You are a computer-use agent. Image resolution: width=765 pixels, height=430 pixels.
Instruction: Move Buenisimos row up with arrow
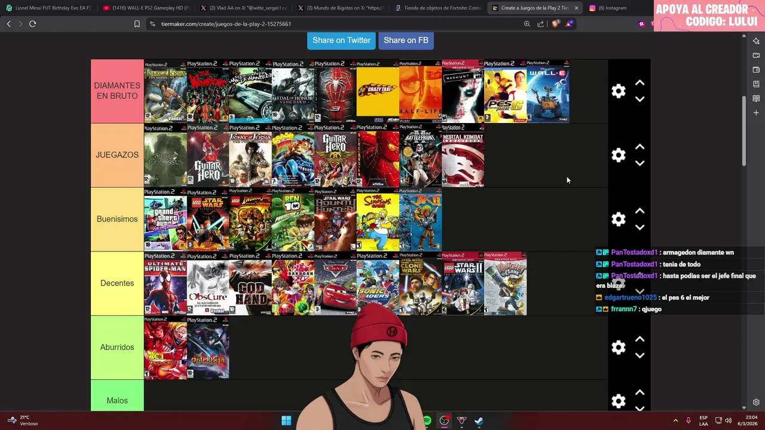tap(639, 211)
